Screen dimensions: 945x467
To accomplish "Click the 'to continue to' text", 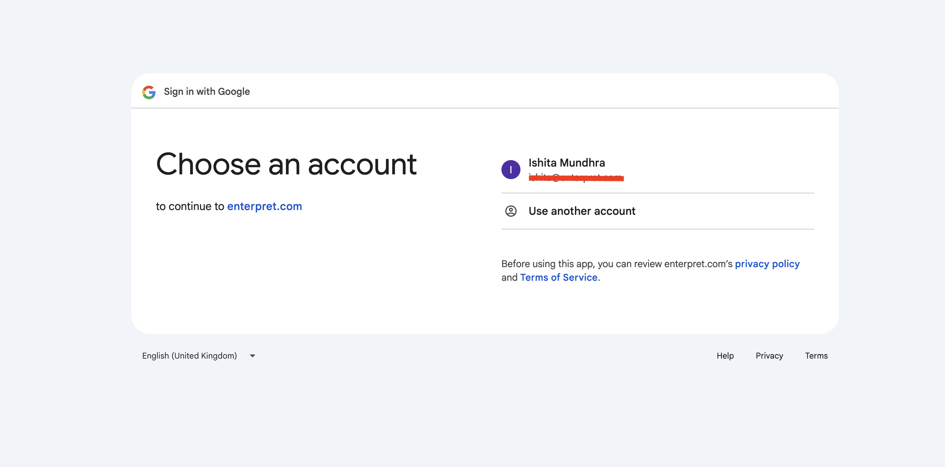I will click(x=190, y=206).
